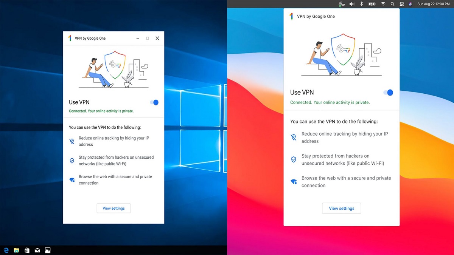This screenshot has width=454, height=255.
Task: Minimize the Windows VPN by Google One window
Action: point(138,38)
